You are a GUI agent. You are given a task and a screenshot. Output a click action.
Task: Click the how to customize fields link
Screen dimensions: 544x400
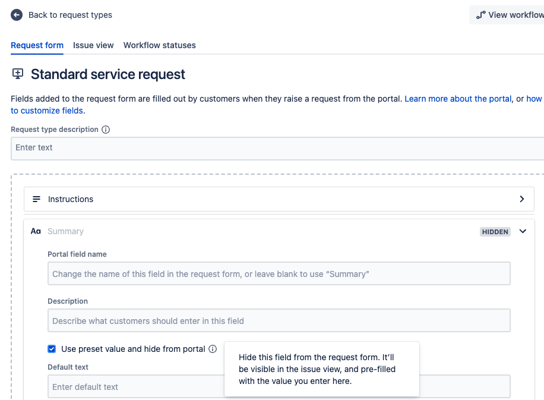[46, 111]
